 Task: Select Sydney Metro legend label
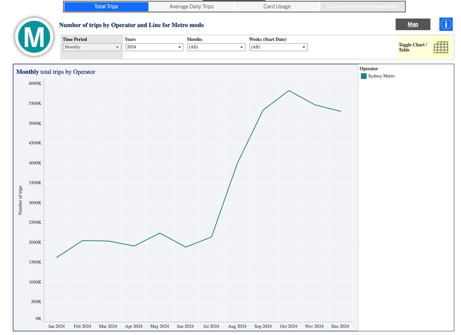pos(381,76)
